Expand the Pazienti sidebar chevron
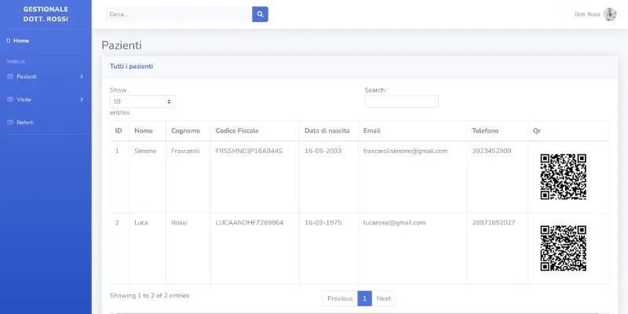This screenshot has width=628, height=314. (x=82, y=76)
